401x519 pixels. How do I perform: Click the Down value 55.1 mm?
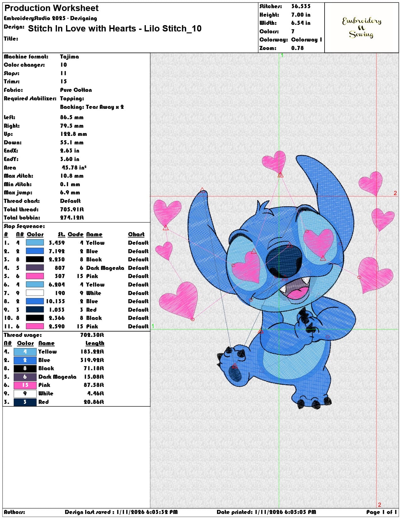click(x=72, y=142)
